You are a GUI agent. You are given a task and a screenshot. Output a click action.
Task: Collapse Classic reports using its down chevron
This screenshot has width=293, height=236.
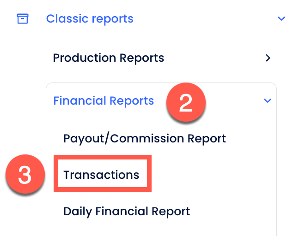(281, 19)
